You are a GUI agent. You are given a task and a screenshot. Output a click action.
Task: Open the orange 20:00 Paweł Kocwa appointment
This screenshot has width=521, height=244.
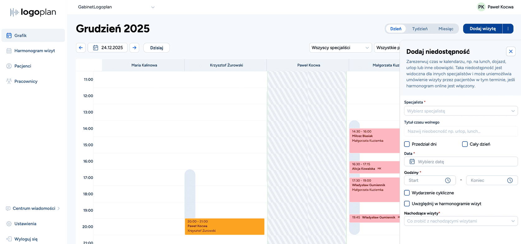tap(224, 226)
